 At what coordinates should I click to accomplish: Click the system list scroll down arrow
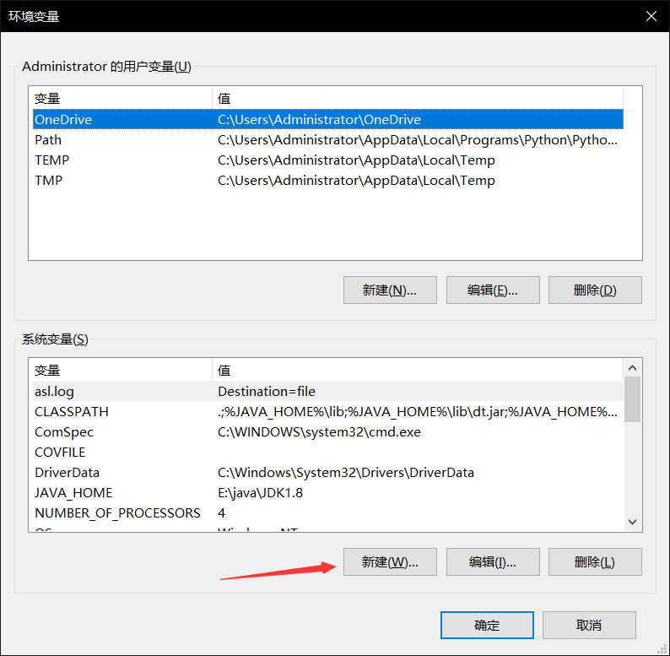click(632, 522)
